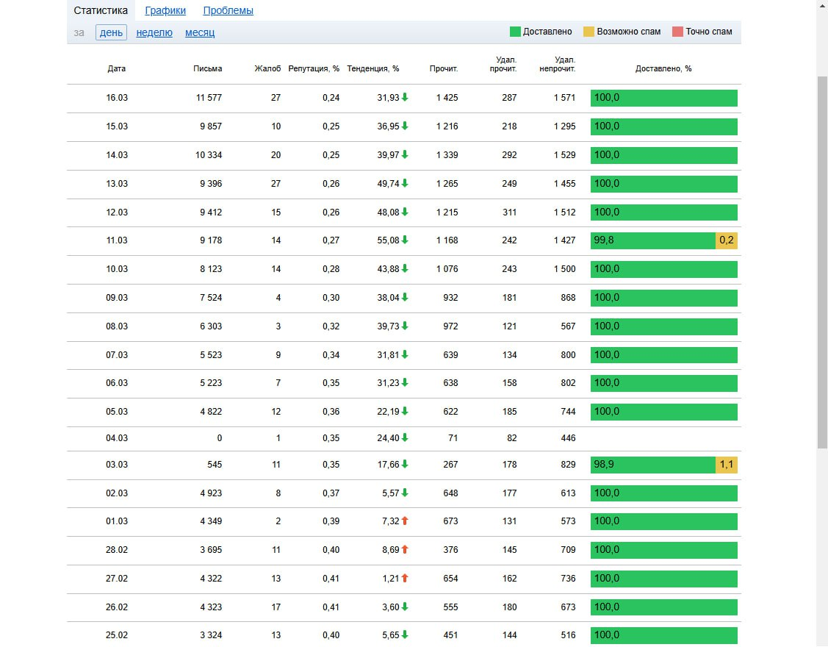The height and width of the screenshot is (647, 828).
Task: Click the read count 1 425
Action: tap(447, 98)
